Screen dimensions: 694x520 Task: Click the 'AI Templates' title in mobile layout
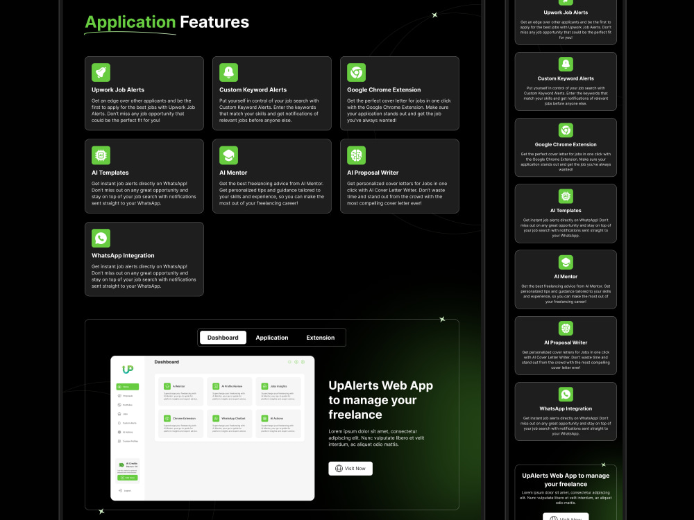(566, 211)
